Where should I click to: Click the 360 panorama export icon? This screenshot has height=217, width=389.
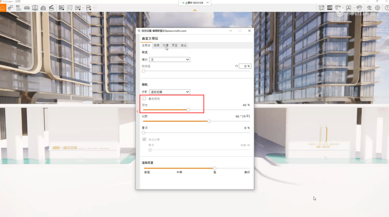pos(78,8)
